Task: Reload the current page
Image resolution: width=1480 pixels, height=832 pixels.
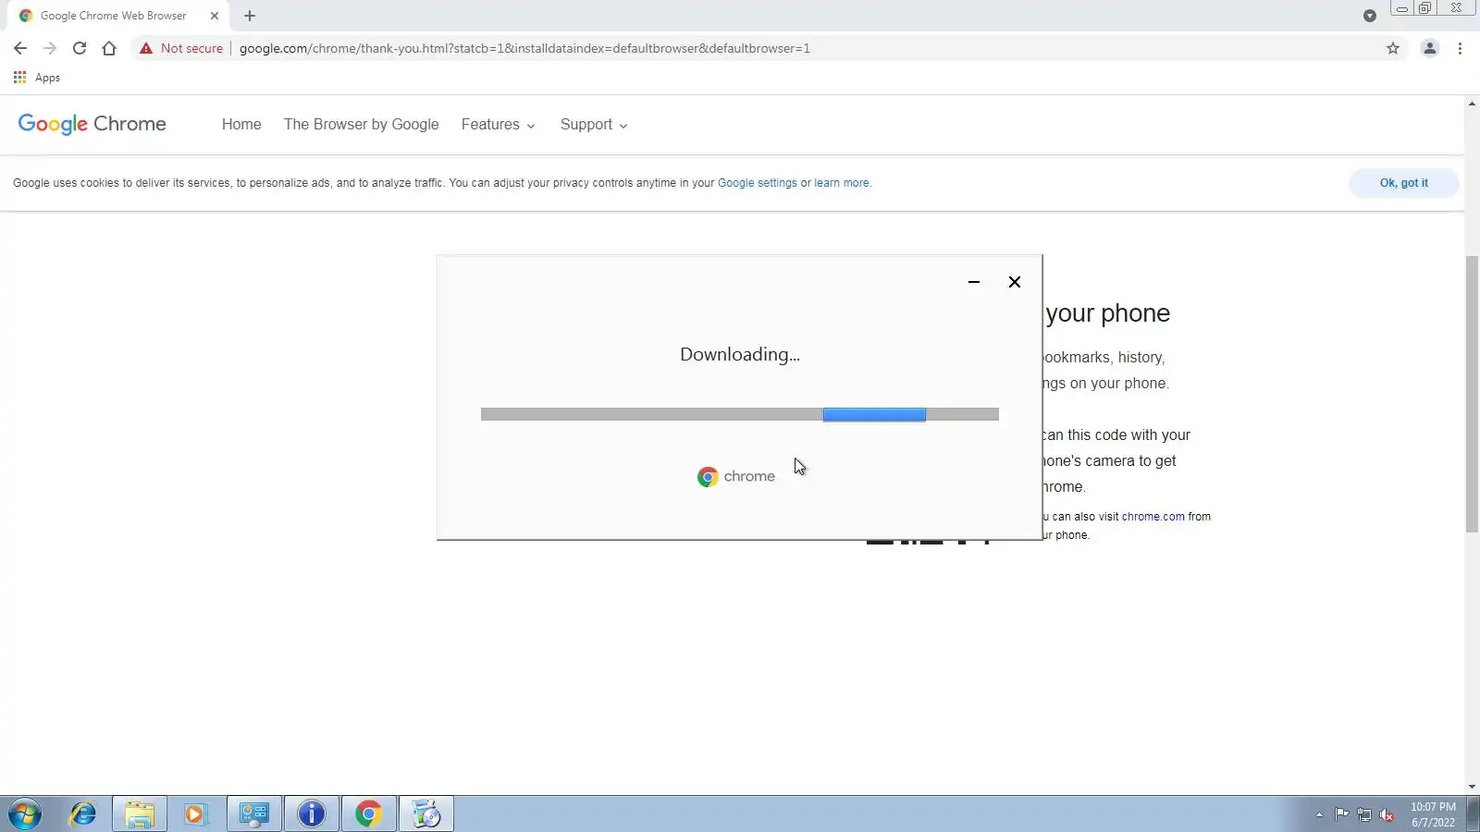Action: pos(80,48)
